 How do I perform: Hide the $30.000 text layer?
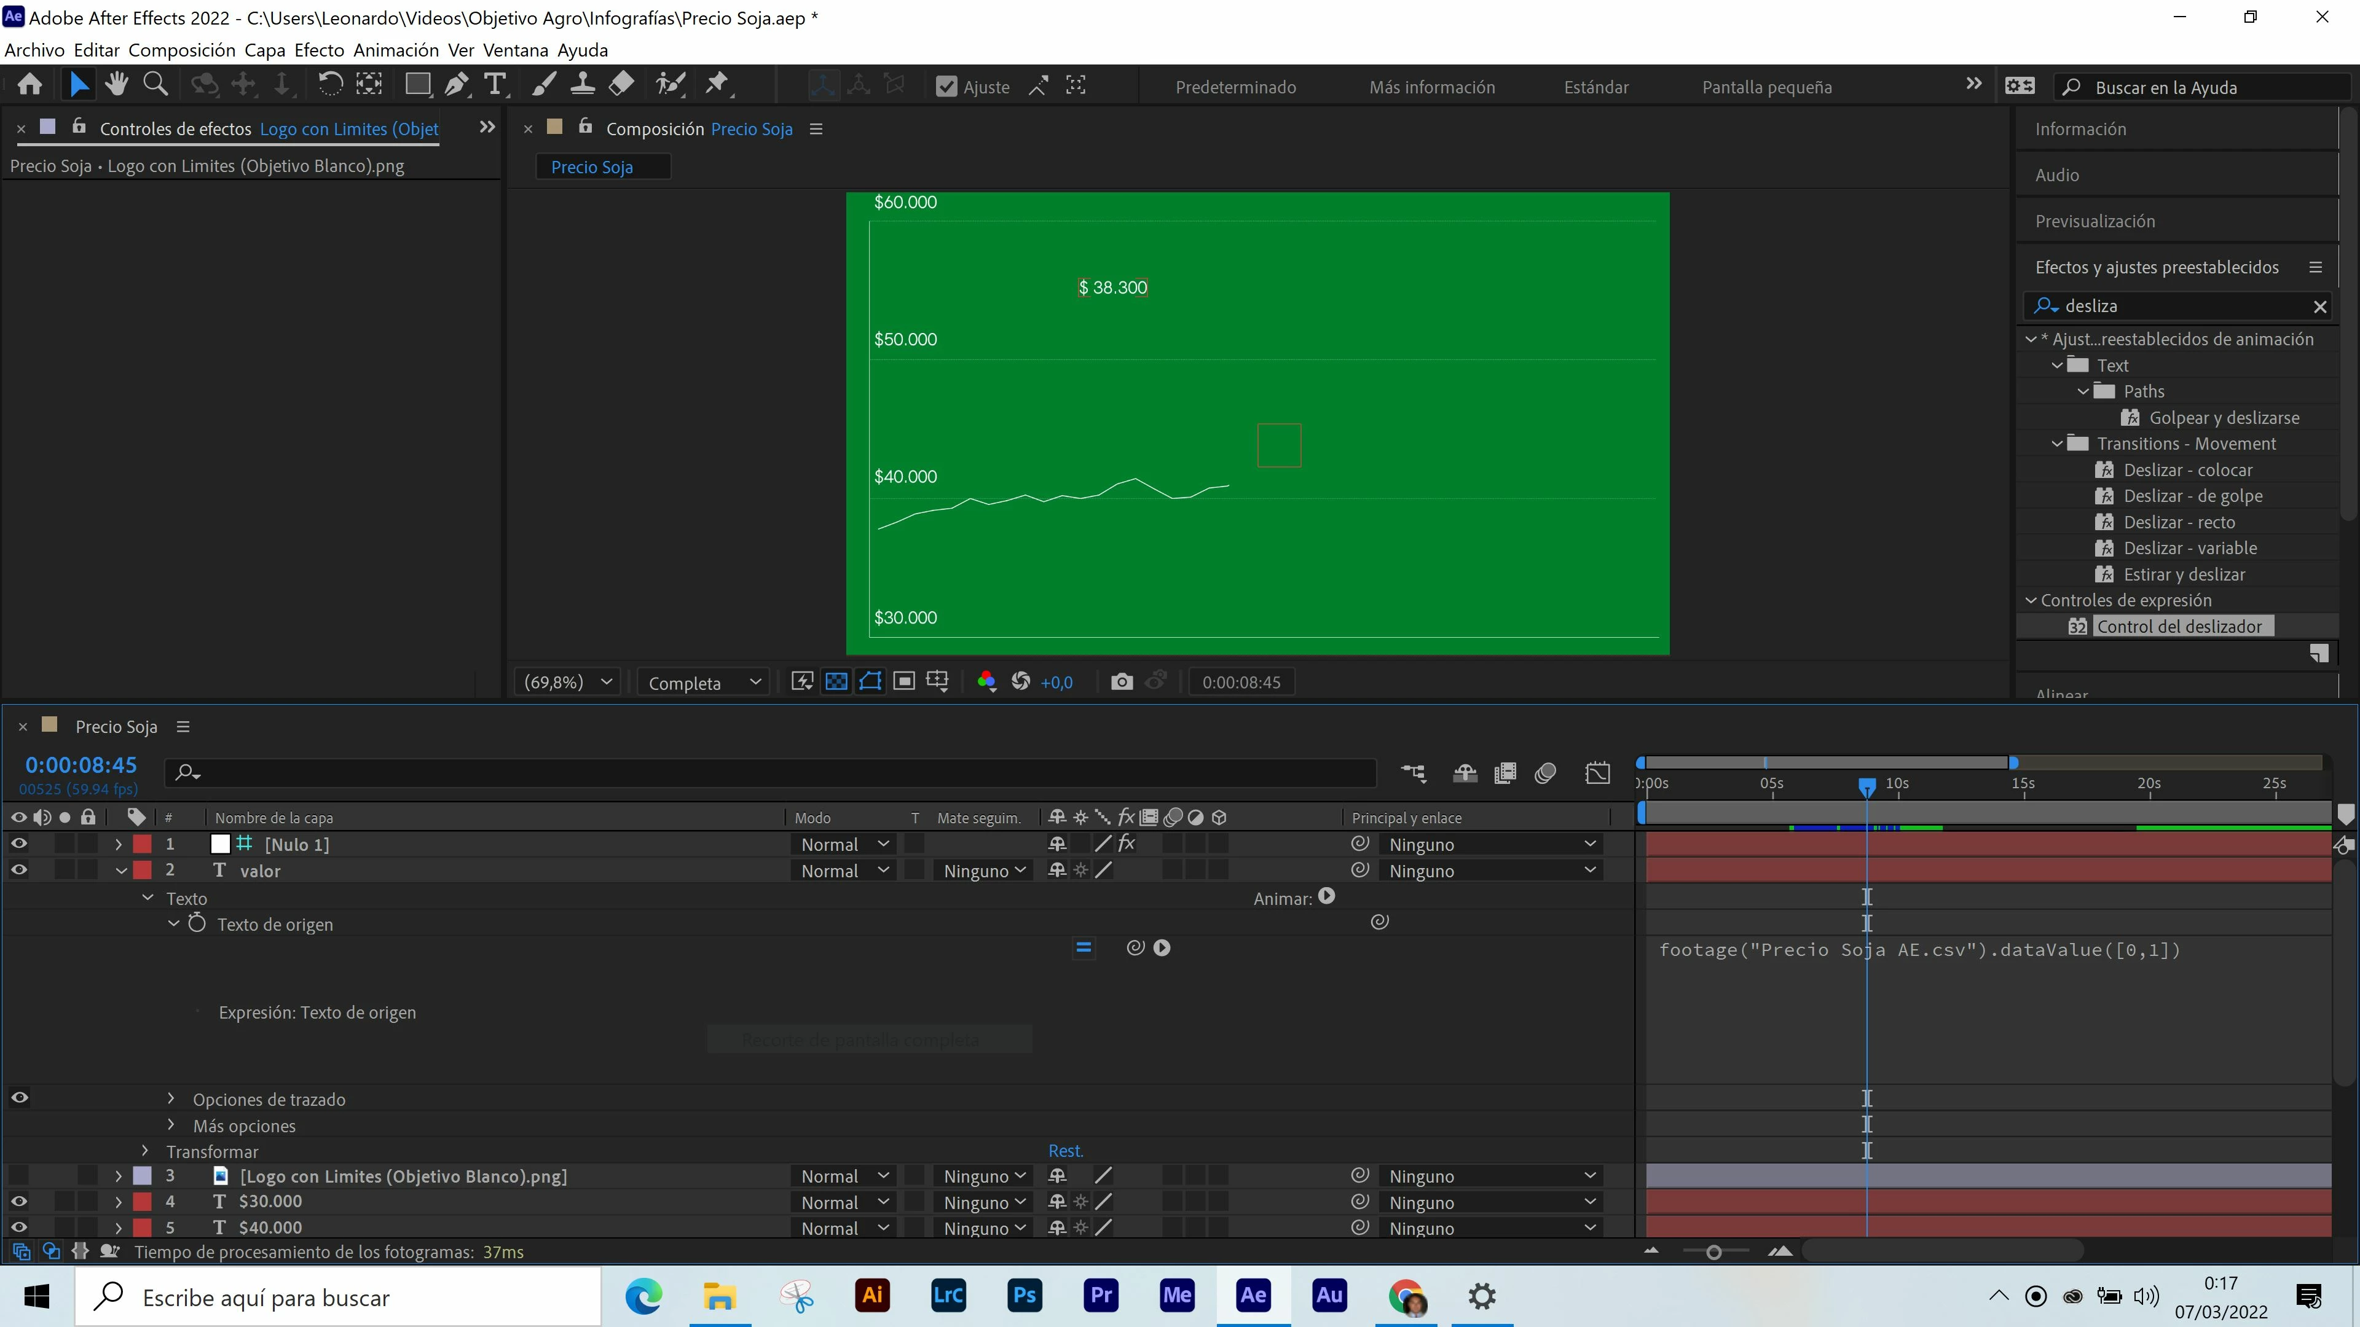tap(18, 1202)
